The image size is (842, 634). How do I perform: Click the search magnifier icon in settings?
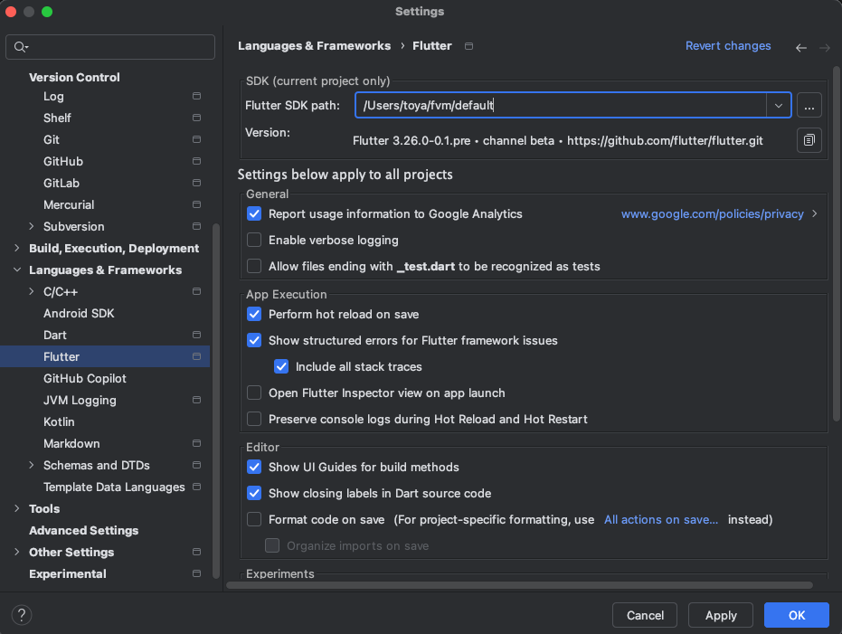[x=21, y=47]
